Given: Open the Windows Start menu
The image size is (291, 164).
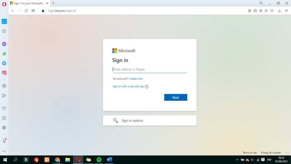Looking at the screenshot, I should [5, 160].
